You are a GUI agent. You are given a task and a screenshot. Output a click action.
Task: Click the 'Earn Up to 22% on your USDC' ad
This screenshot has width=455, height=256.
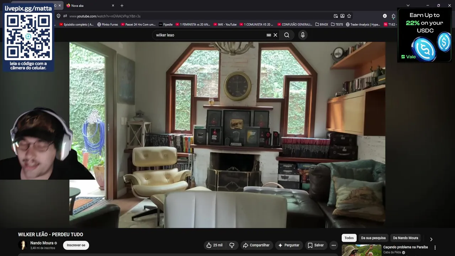[424, 35]
